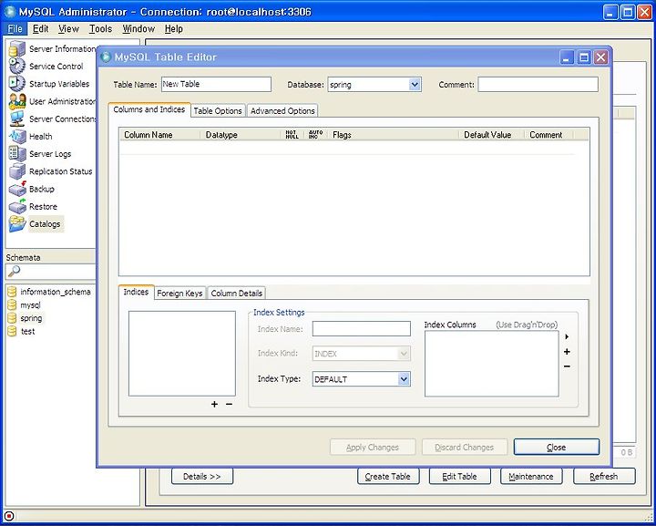Switch to Columns and Indices tab
The width and height of the screenshot is (656, 526).
click(149, 109)
